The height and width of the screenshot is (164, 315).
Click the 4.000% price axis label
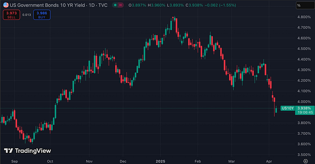[304, 102]
